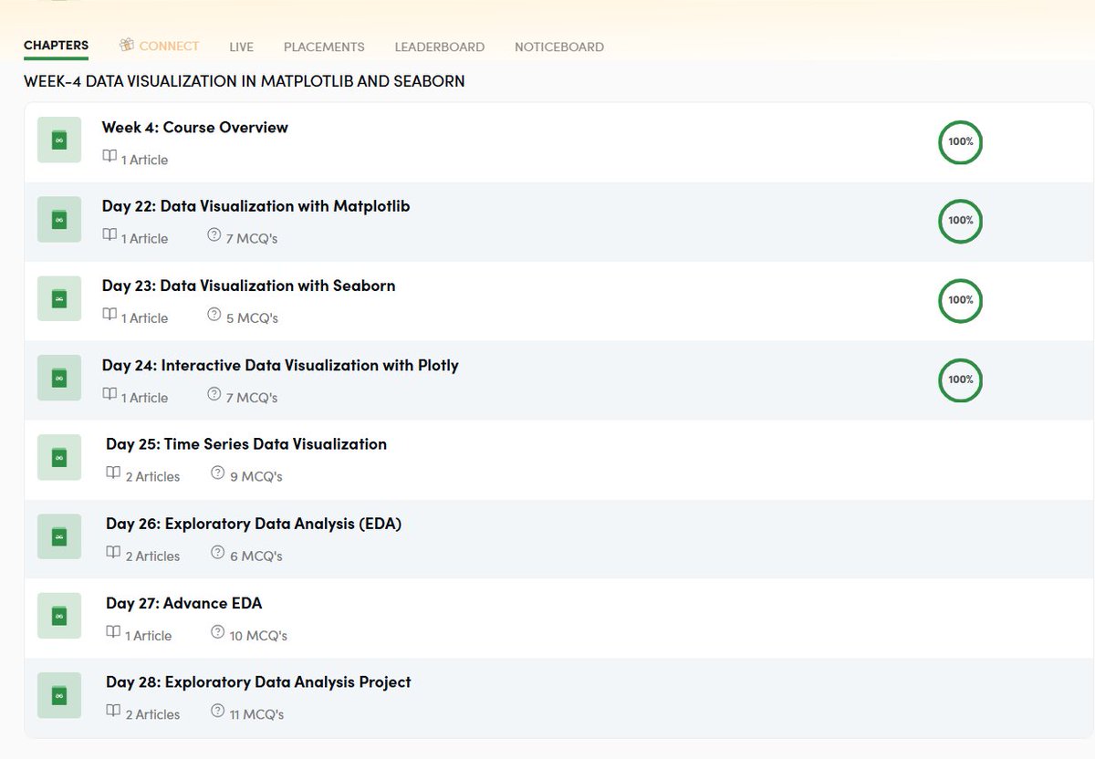Open Day 25: Time Series Data Visualization
The width and height of the screenshot is (1095, 759).
pyautogui.click(x=246, y=445)
